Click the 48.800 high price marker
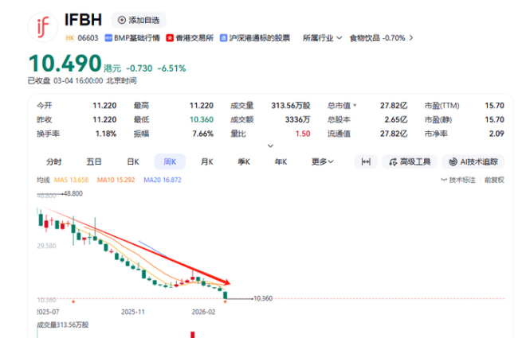This screenshot has width=518, height=338. tap(73, 193)
